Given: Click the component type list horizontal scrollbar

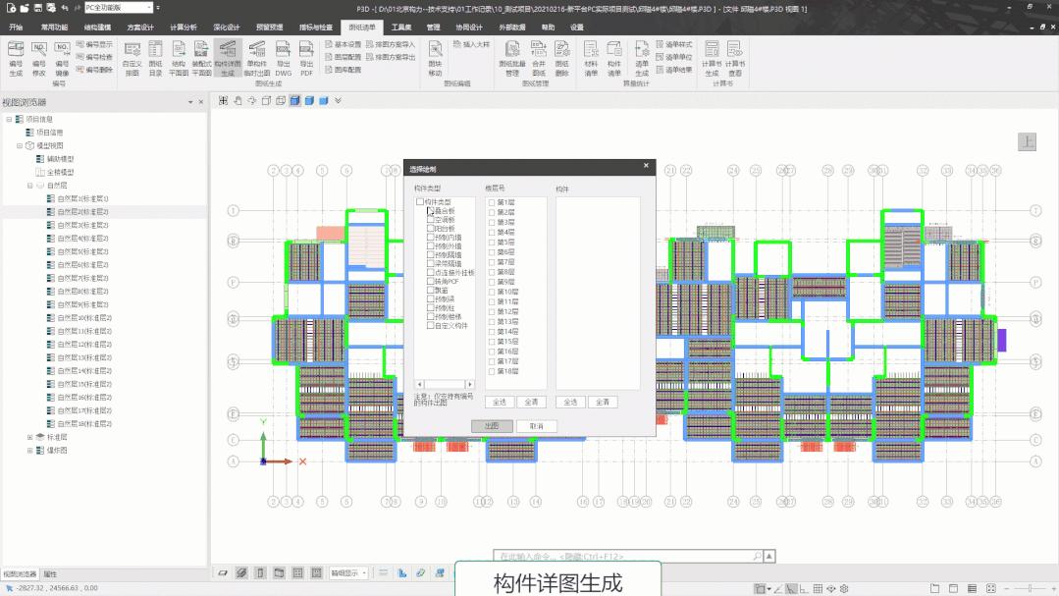Looking at the screenshot, I should coord(445,384).
